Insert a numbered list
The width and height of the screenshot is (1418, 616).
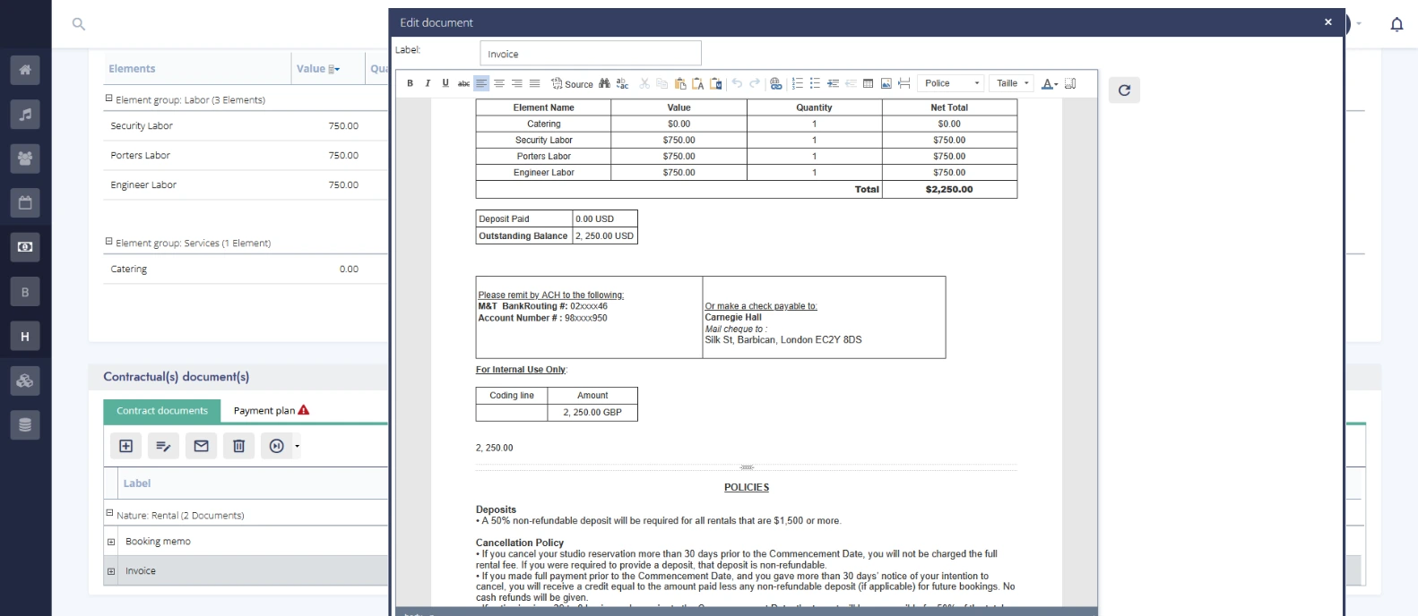[797, 83]
